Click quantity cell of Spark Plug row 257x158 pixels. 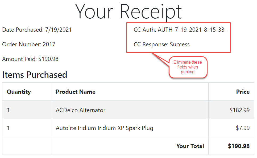tap(9, 128)
